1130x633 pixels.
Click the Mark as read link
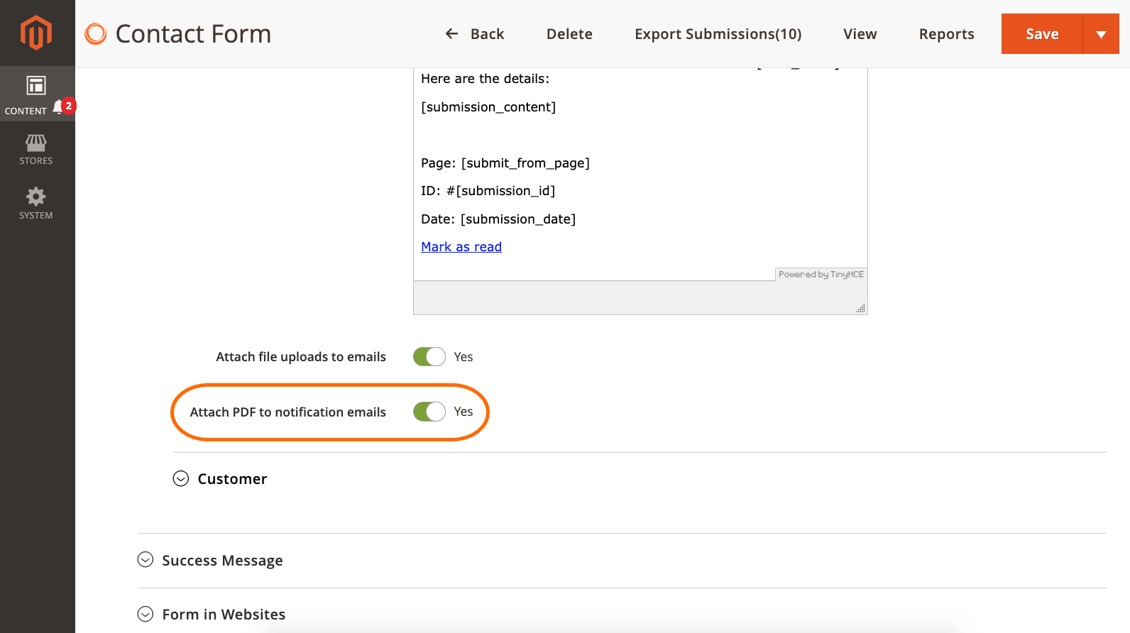[x=461, y=247]
